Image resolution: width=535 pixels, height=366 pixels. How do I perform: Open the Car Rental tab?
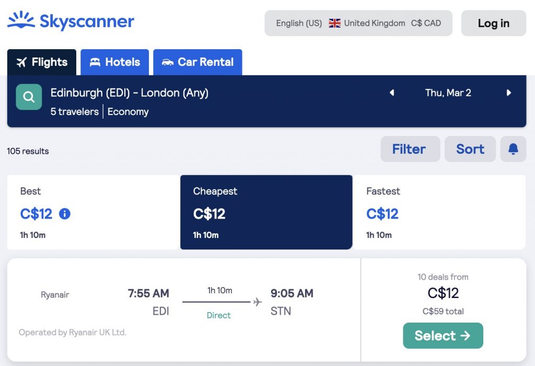(197, 62)
